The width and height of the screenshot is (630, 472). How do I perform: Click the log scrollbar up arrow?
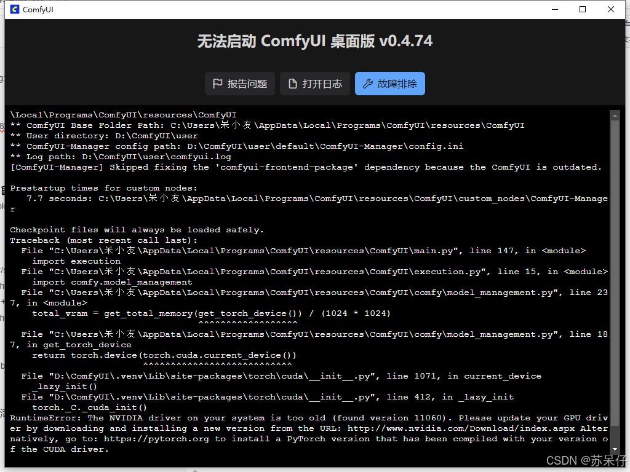pyautogui.click(x=615, y=116)
